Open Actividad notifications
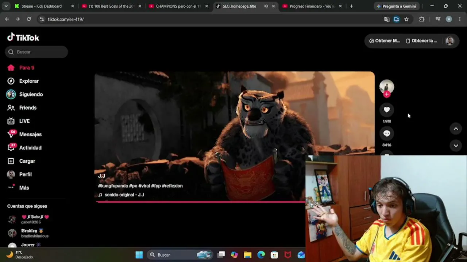 (x=24, y=148)
